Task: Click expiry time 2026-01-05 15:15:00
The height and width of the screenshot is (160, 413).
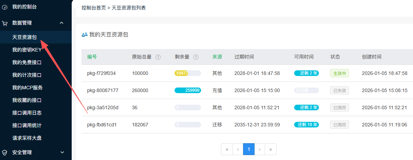Action: (257, 90)
